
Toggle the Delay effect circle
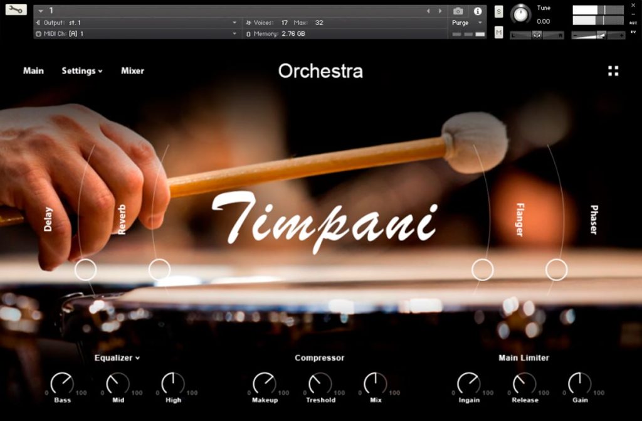point(85,270)
